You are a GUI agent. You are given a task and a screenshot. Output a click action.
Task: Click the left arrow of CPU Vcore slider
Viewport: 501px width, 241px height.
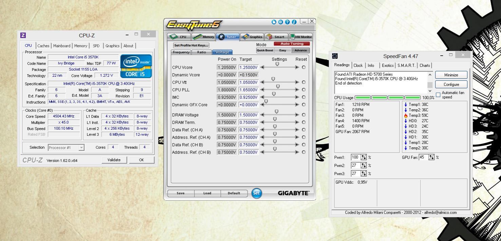[262, 67]
